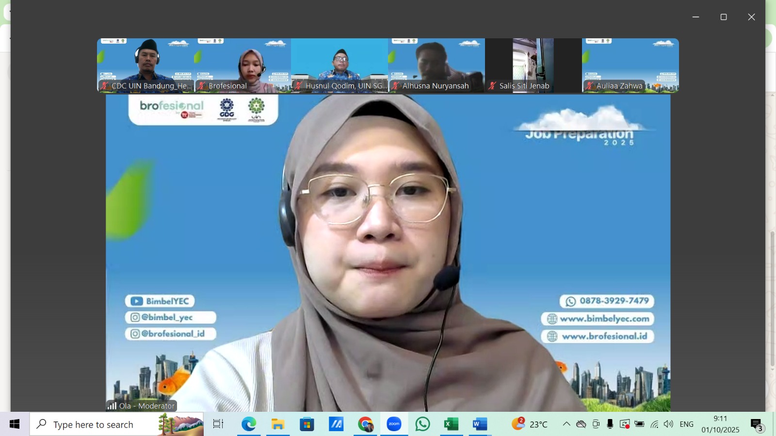Switch to Microsoft Word in taskbar
Image resolution: width=776 pixels, height=436 pixels.
tap(480, 424)
